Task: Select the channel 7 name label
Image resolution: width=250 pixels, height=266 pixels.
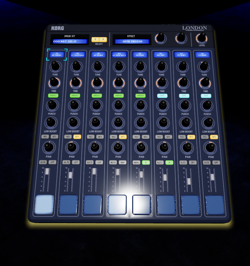Action: [182, 54]
